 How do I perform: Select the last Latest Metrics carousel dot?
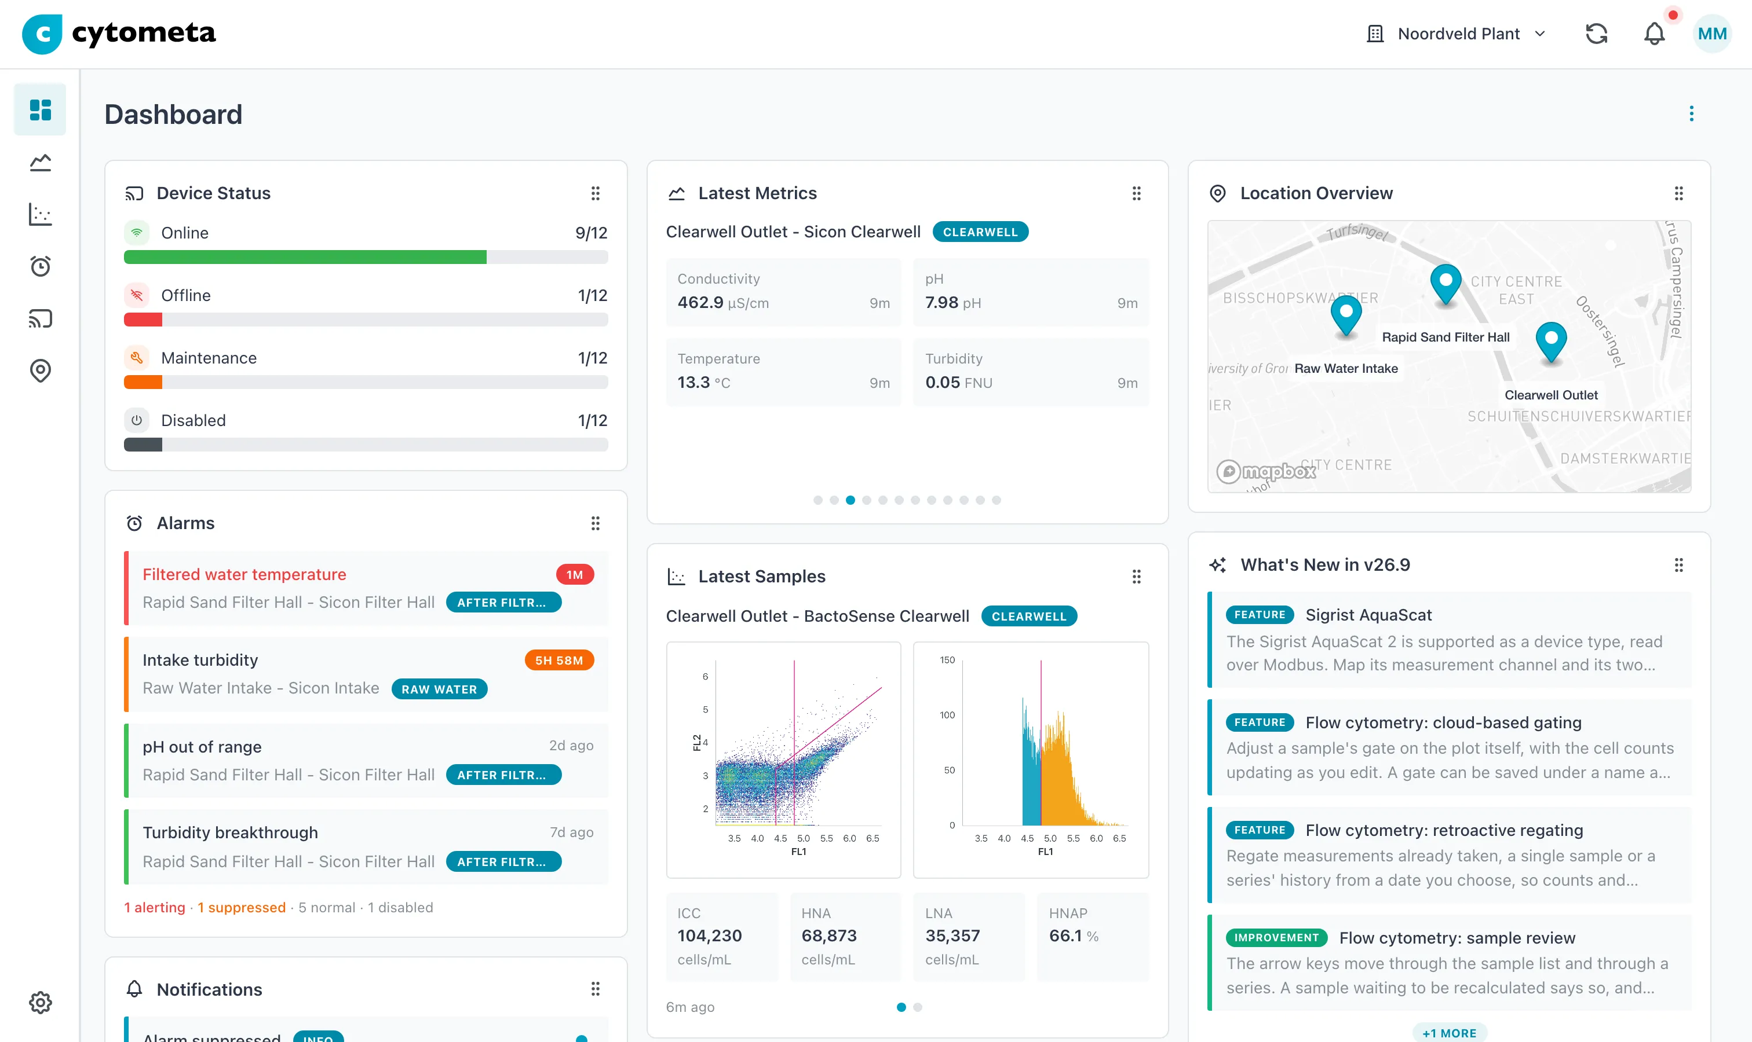click(x=996, y=500)
